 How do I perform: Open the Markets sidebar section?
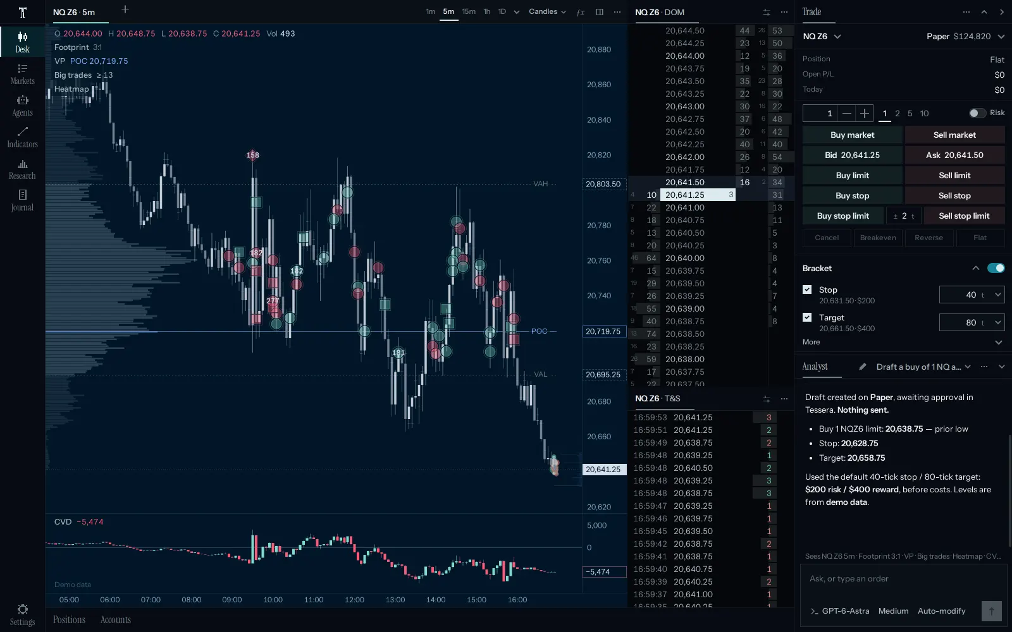22,74
